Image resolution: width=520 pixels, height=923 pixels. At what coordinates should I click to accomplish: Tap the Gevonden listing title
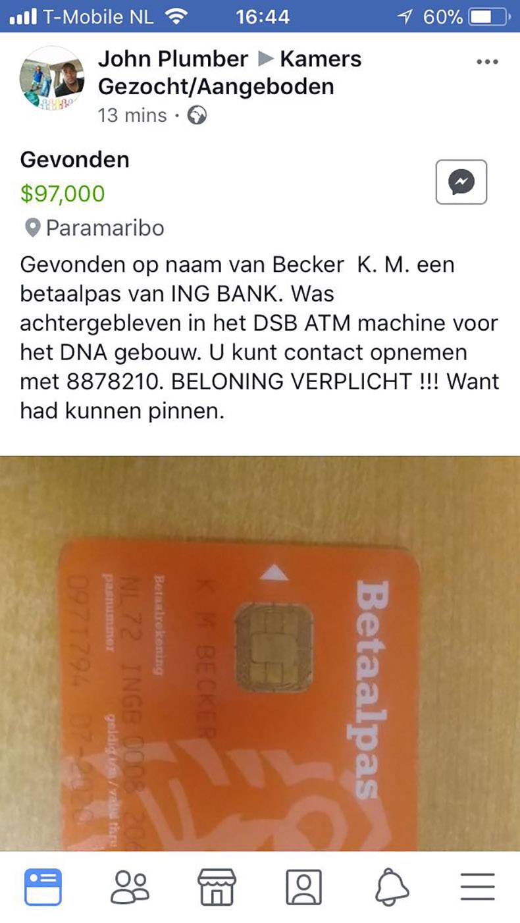(x=75, y=159)
